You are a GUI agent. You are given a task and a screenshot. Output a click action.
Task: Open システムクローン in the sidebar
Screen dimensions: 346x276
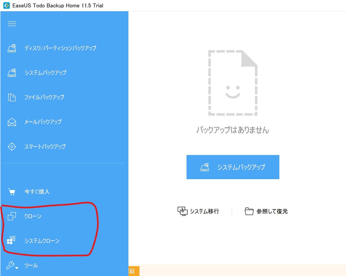point(42,241)
